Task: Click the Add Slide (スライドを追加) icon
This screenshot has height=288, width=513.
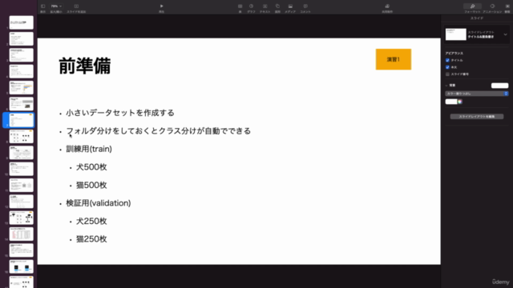Action: click(x=76, y=6)
